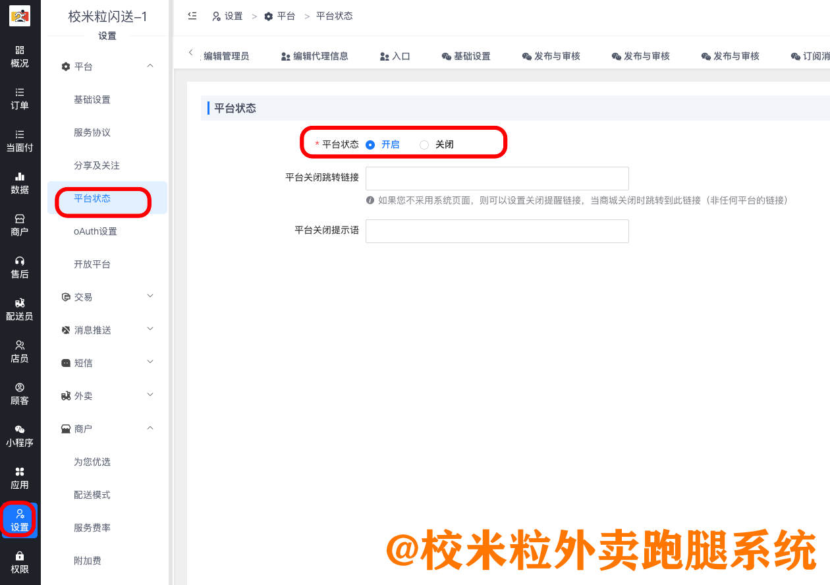The image size is (830, 585).
Task: Open 设置 in the breadcrumb trail
Action: (233, 16)
